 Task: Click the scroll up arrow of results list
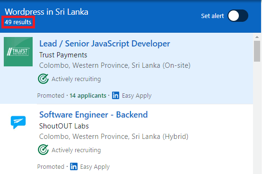point(257,37)
